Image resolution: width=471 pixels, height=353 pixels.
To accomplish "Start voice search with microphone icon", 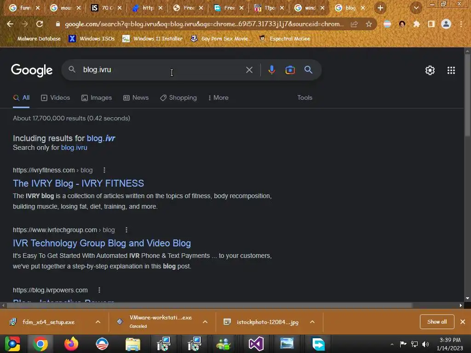I will point(271,70).
